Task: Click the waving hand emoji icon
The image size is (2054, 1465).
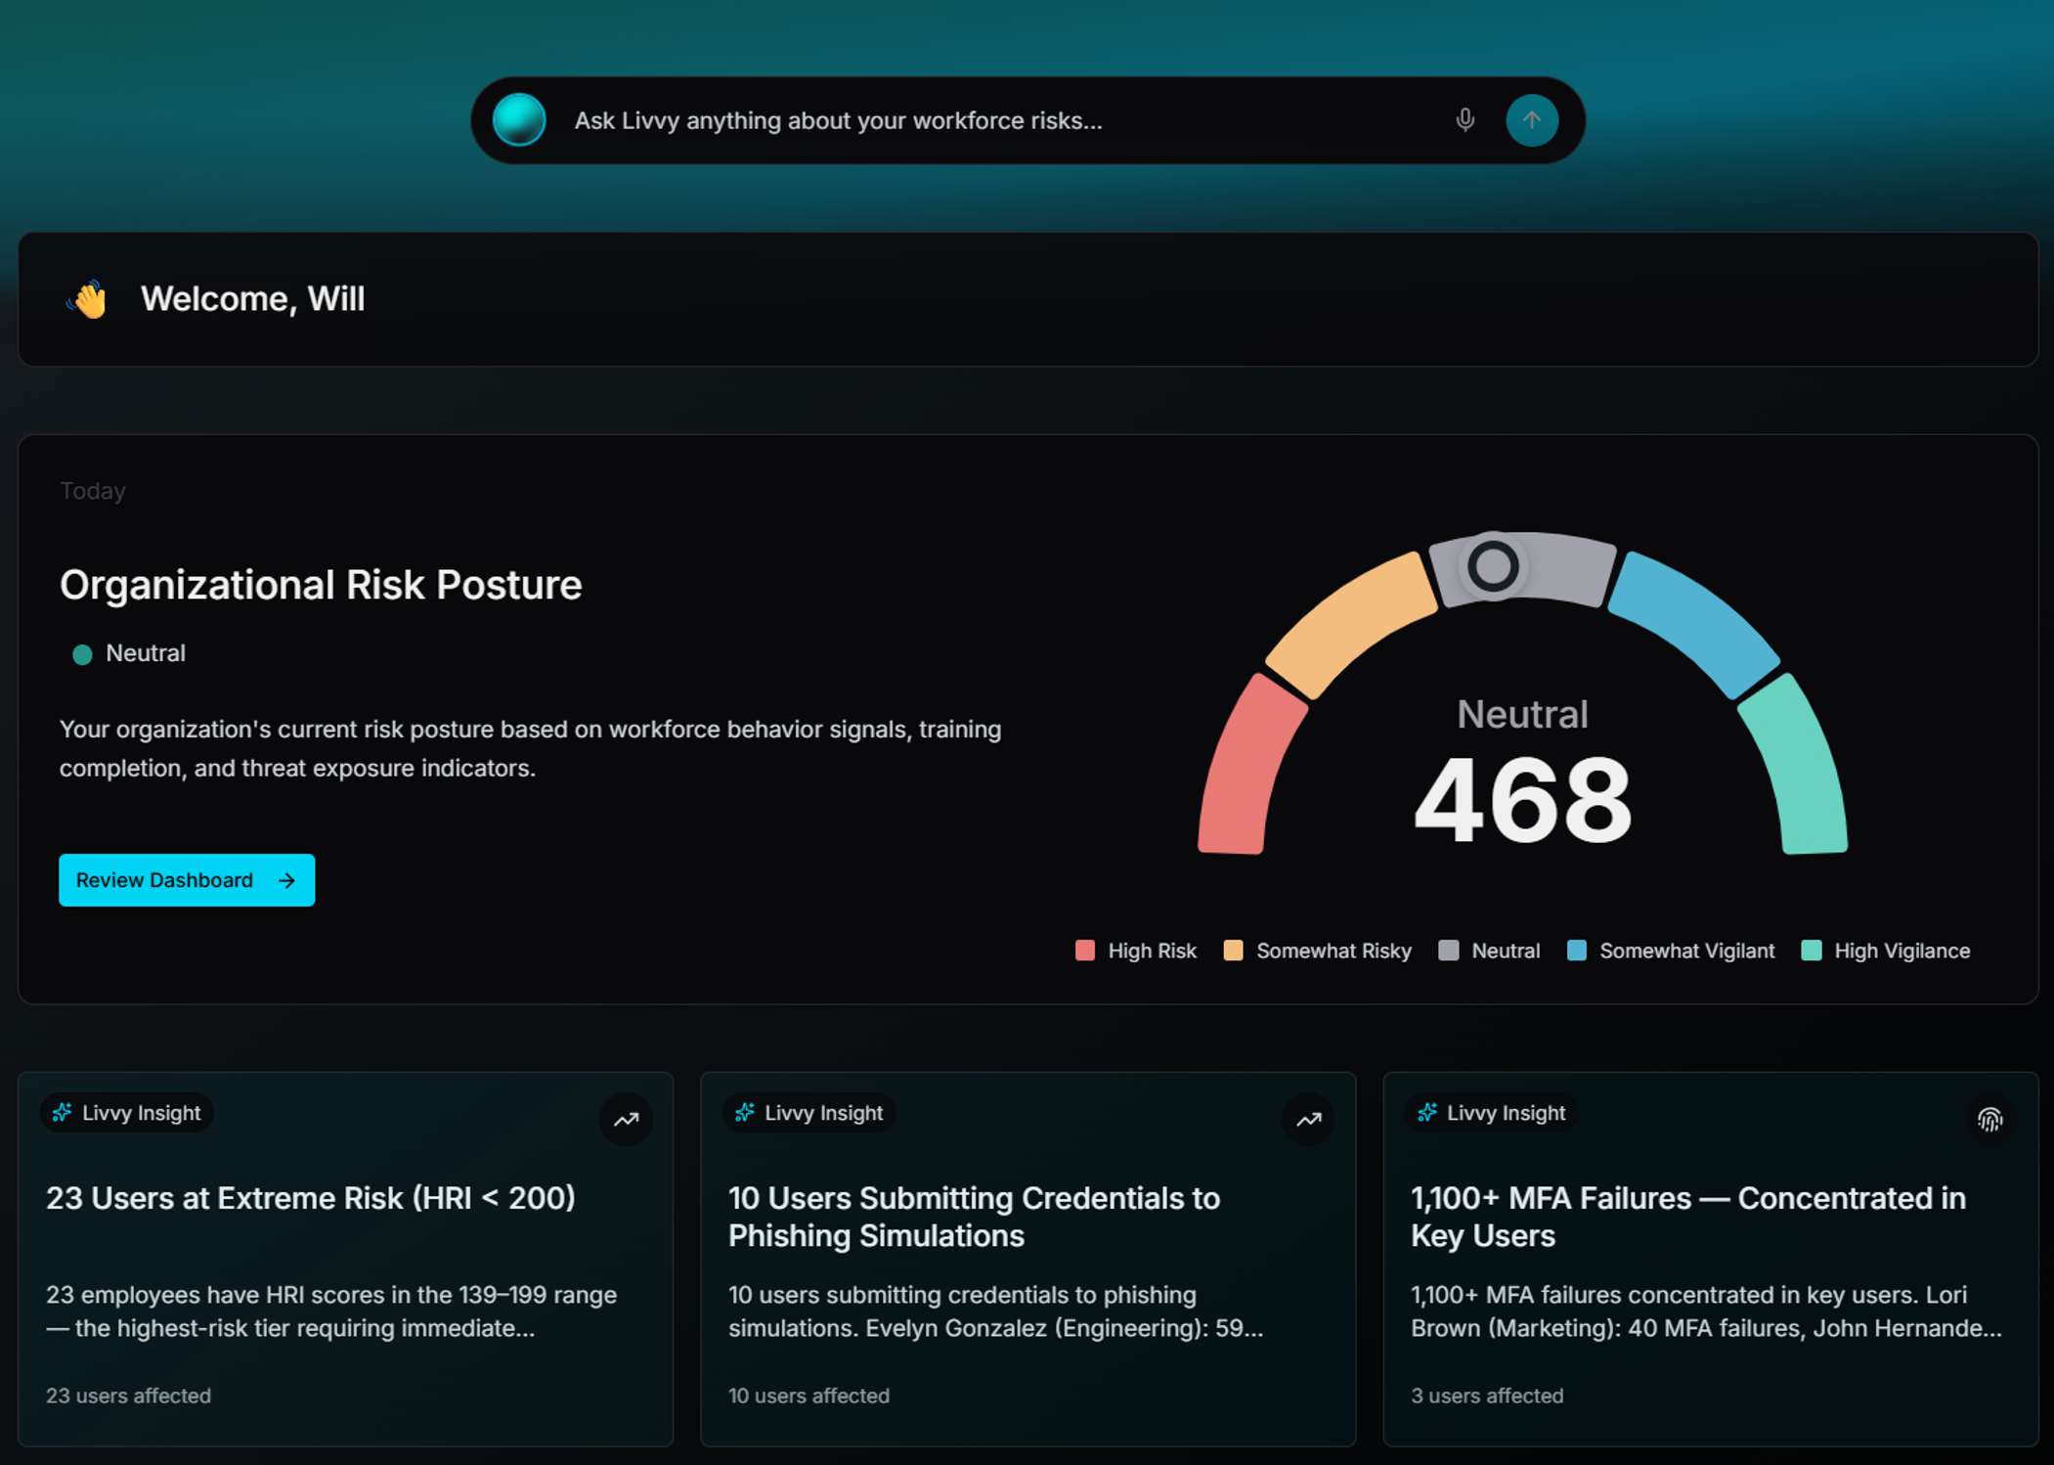Action: click(x=88, y=299)
